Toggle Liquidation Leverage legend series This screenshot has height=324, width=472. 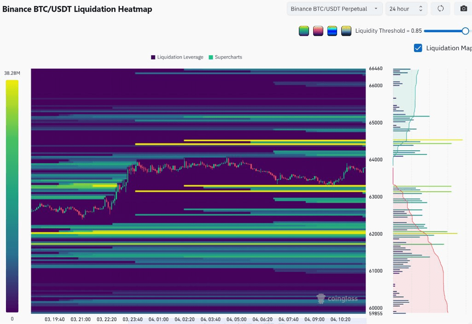pyautogui.click(x=177, y=57)
